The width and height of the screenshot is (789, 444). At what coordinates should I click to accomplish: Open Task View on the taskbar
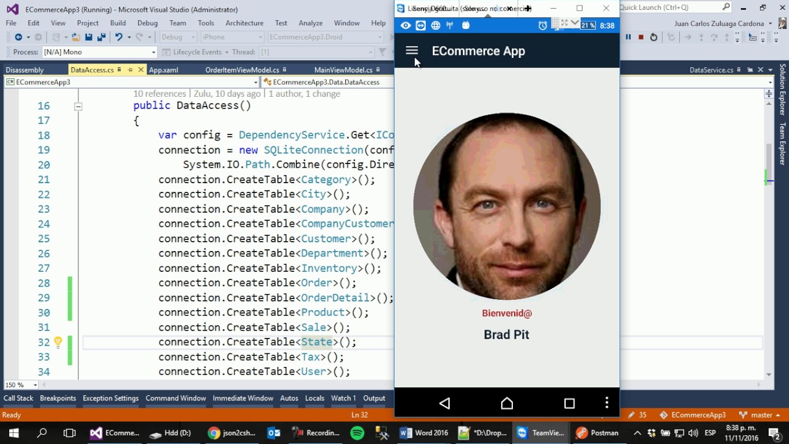70,433
